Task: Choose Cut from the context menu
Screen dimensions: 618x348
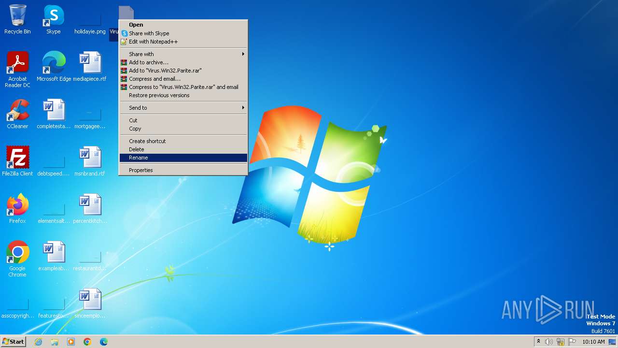Action: (x=183, y=120)
